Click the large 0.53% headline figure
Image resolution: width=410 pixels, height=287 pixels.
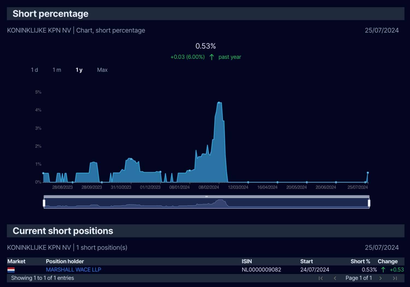(206, 46)
